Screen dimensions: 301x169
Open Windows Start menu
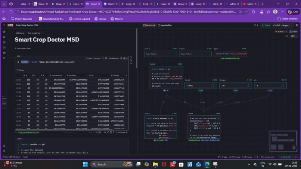85,164
